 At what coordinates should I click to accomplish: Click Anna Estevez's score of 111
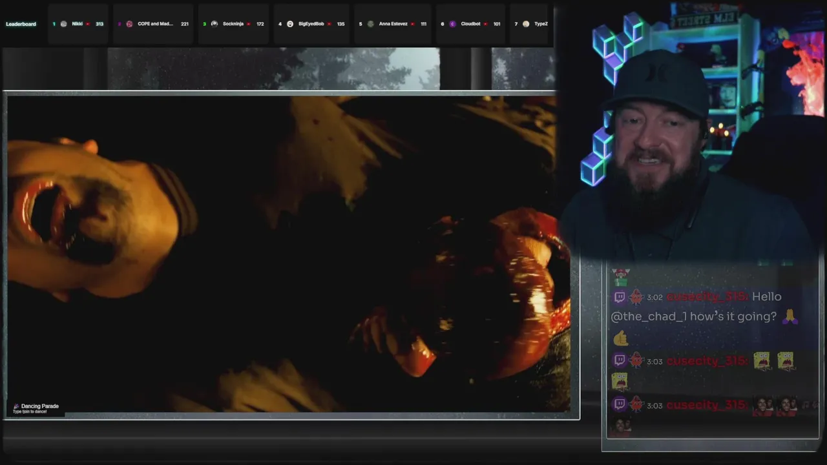[423, 24]
